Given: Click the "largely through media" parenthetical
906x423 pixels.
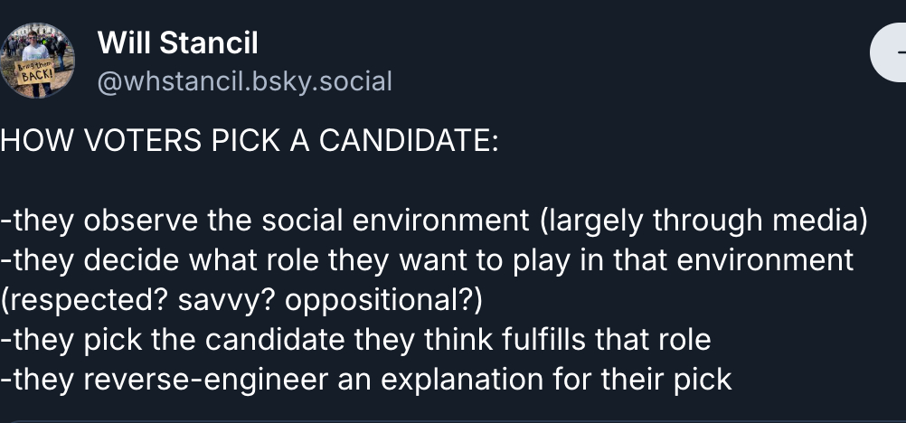Looking at the screenshot, I should pos(707,221).
